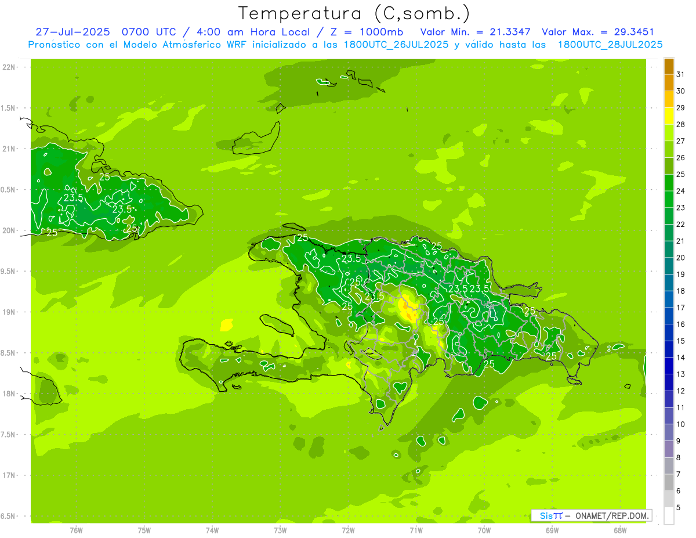
Task: Click the "20N" latitude axis label
Action: (9, 230)
